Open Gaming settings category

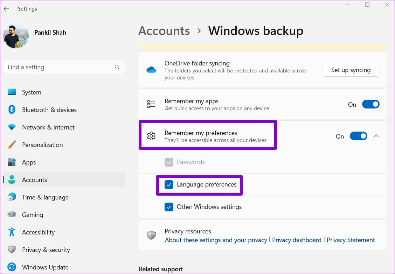(x=64, y=215)
